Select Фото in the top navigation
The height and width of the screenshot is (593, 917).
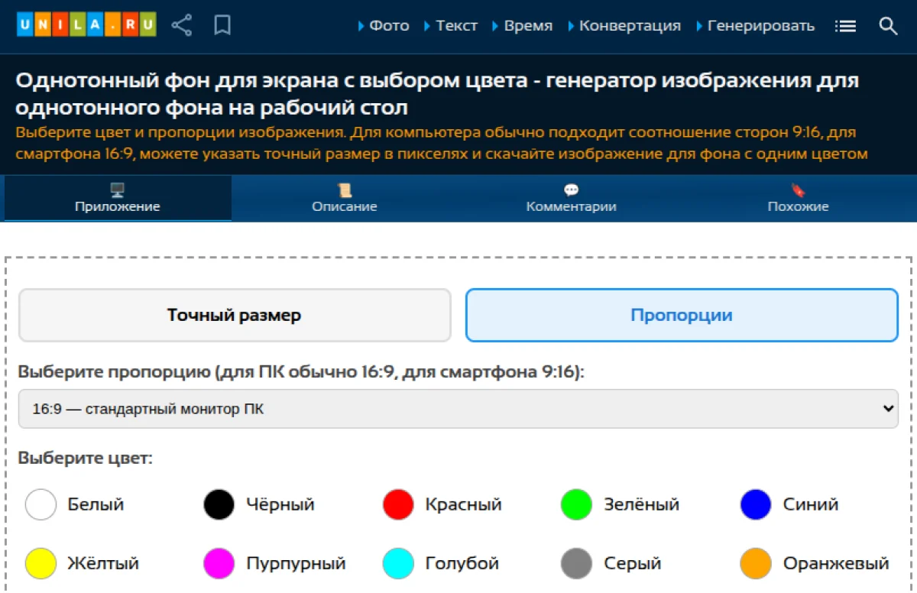(390, 25)
